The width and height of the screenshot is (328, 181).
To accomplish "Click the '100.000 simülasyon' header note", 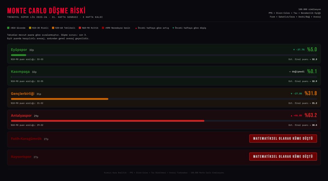I will pyautogui.click(x=310, y=9).
